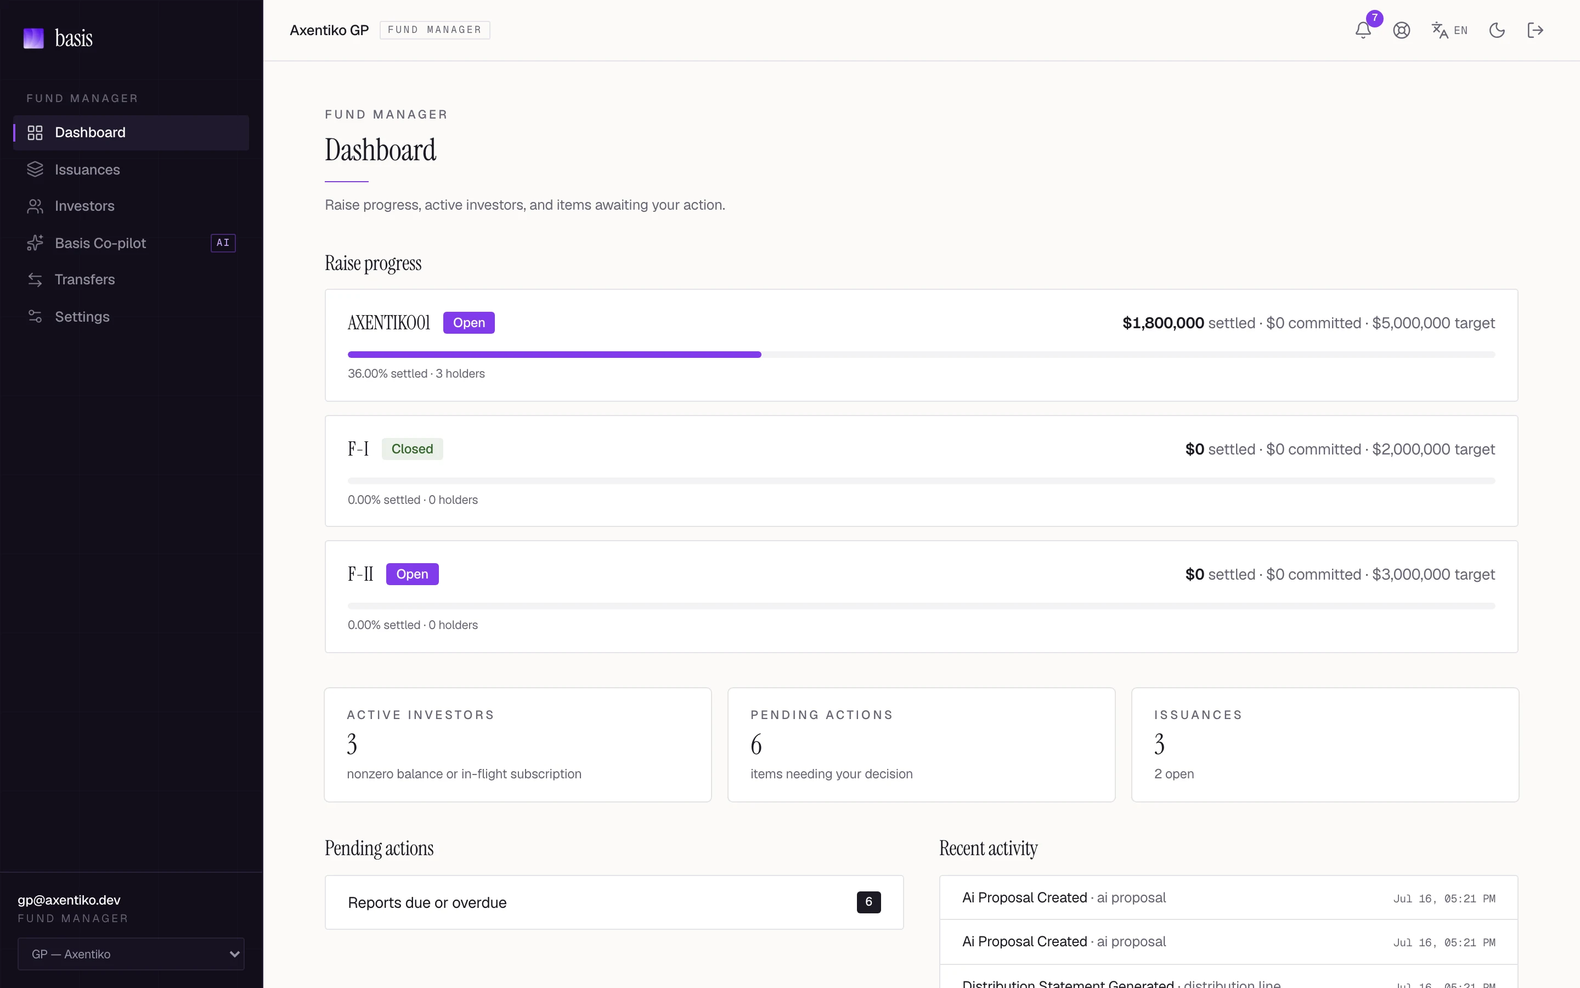Click the Issuances layers icon
This screenshot has height=988, width=1580.
click(35, 169)
